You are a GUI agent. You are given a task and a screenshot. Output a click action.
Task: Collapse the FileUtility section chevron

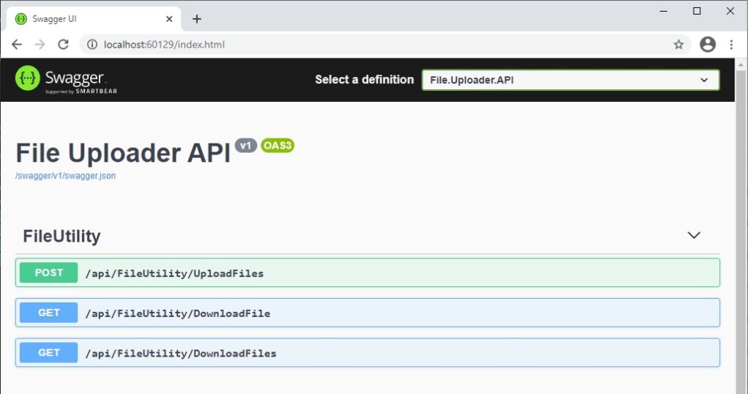tap(694, 235)
